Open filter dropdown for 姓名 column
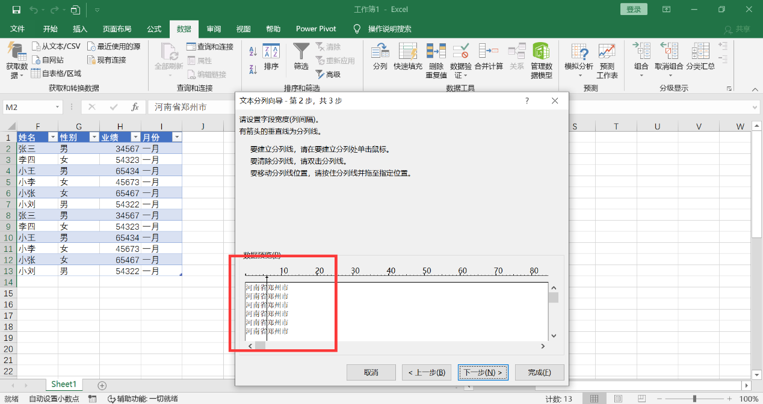The image size is (763, 404). tap(52, 137)
